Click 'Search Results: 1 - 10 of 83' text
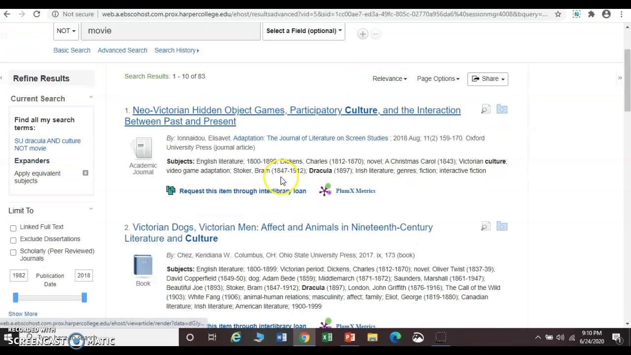This screenshot has width=631, height=355. 165,76
